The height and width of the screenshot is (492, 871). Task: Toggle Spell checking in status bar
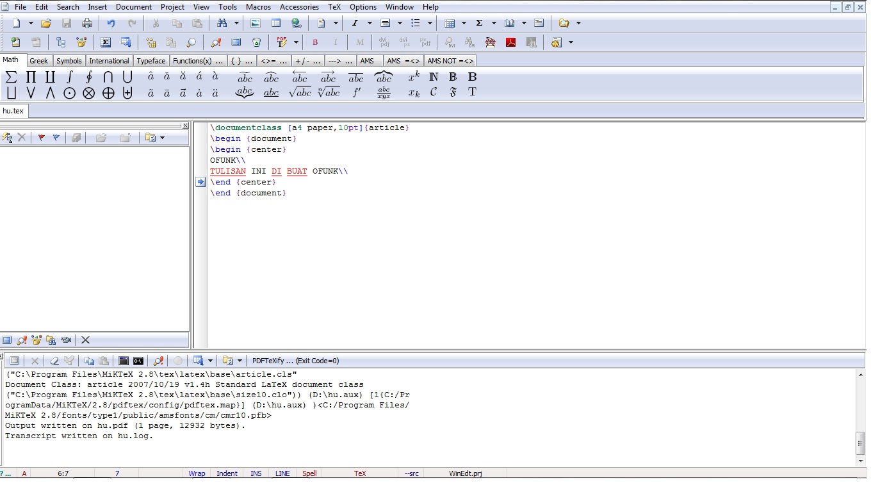(309, 473)
